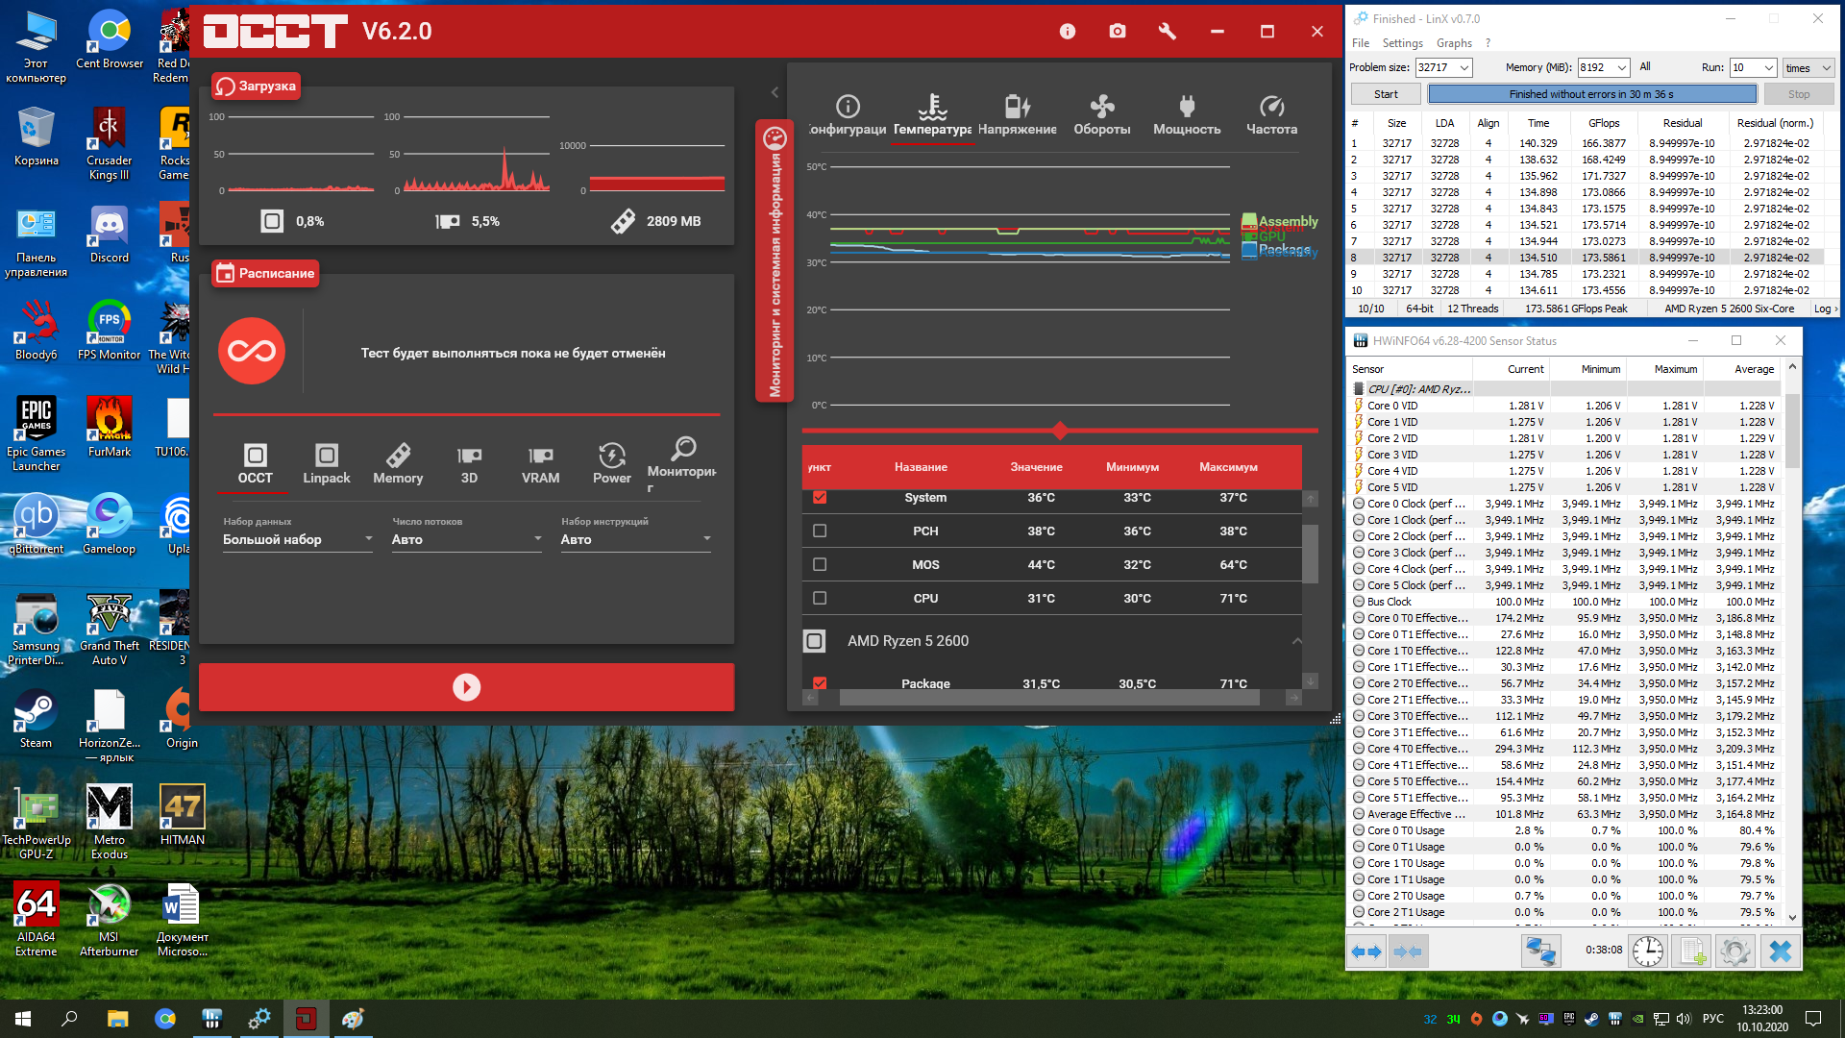Open taskbar search magnifier
Viewport: 1845px width, 1038px height.
pos(69,1019)
